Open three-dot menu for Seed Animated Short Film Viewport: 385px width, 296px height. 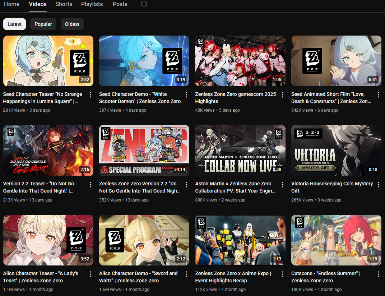tap(379, 95)
